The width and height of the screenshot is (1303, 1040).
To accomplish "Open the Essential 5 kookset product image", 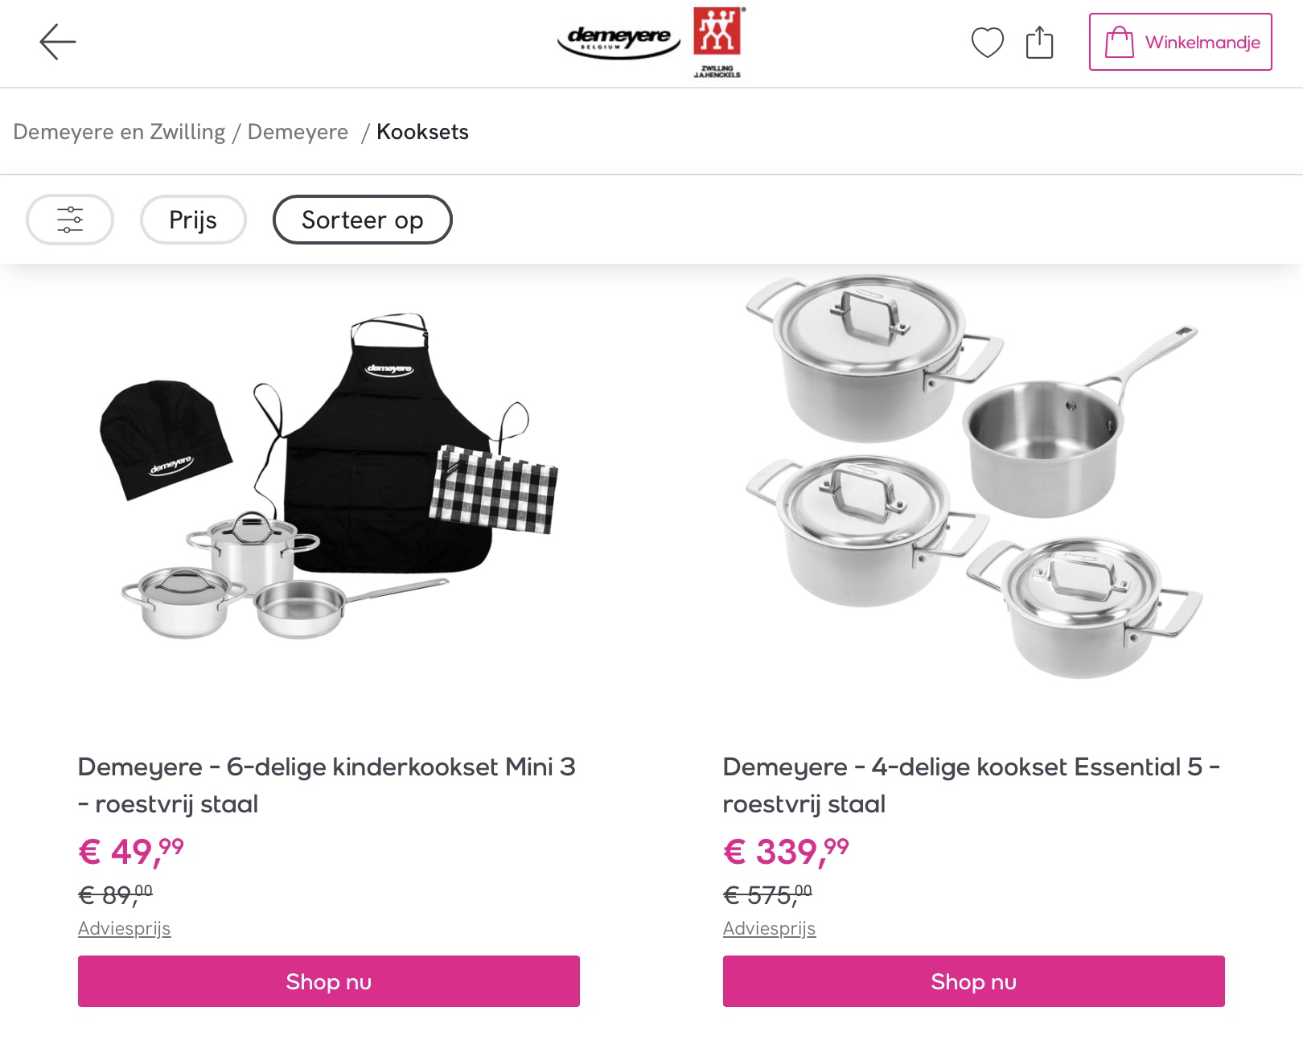I will [x=973, y=479].
